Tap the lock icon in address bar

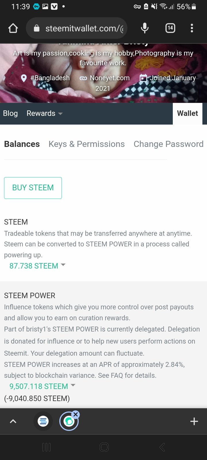tap(37, 28)
